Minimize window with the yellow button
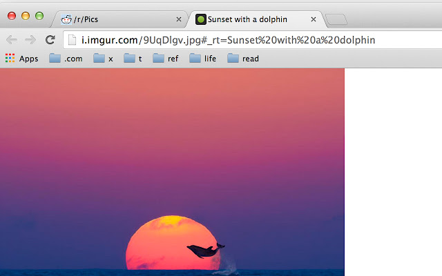 26,16
